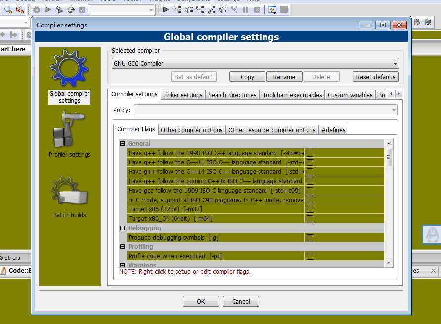Open the Toolchain executables tab
This screenshot has width=441, height=324.
click(292, 95)
